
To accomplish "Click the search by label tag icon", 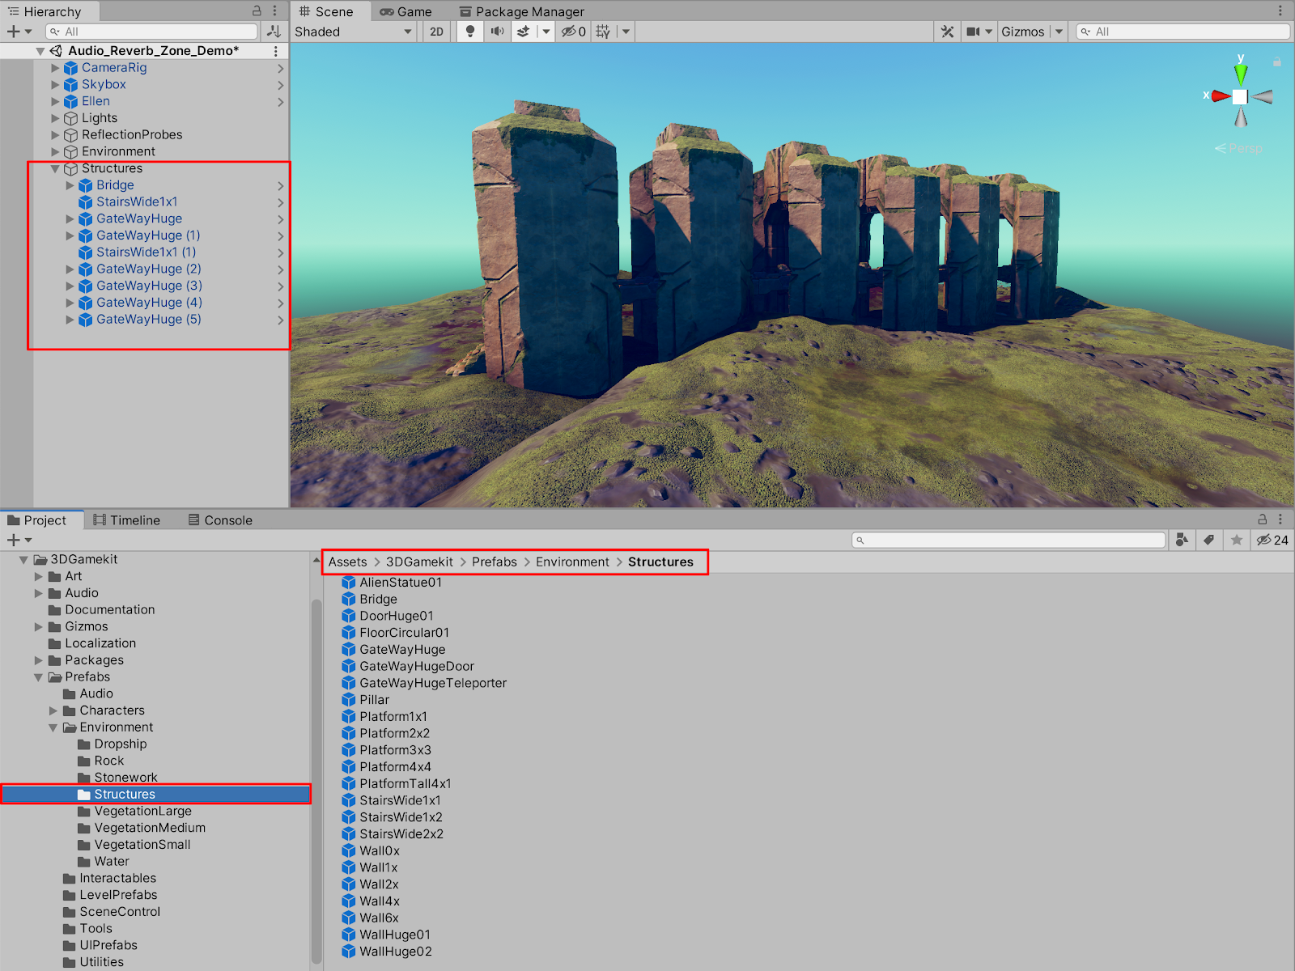I will click(x=1209, y=540).
